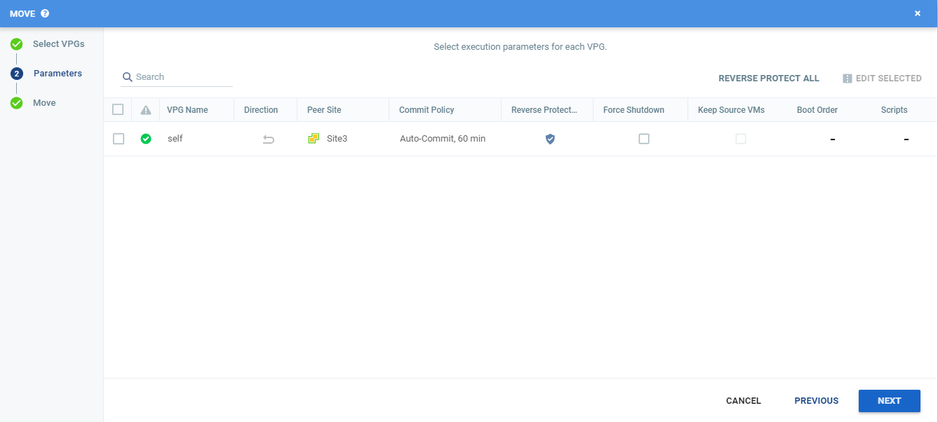938x422 pixels.
Task: Click the Force Shutdown column header
Action: [634, 110]
